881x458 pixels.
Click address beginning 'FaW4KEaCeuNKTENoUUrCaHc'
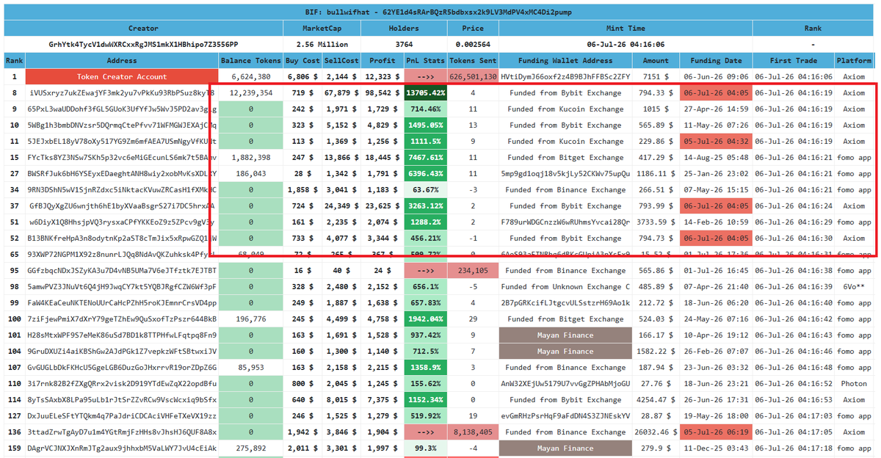(122, 302)
